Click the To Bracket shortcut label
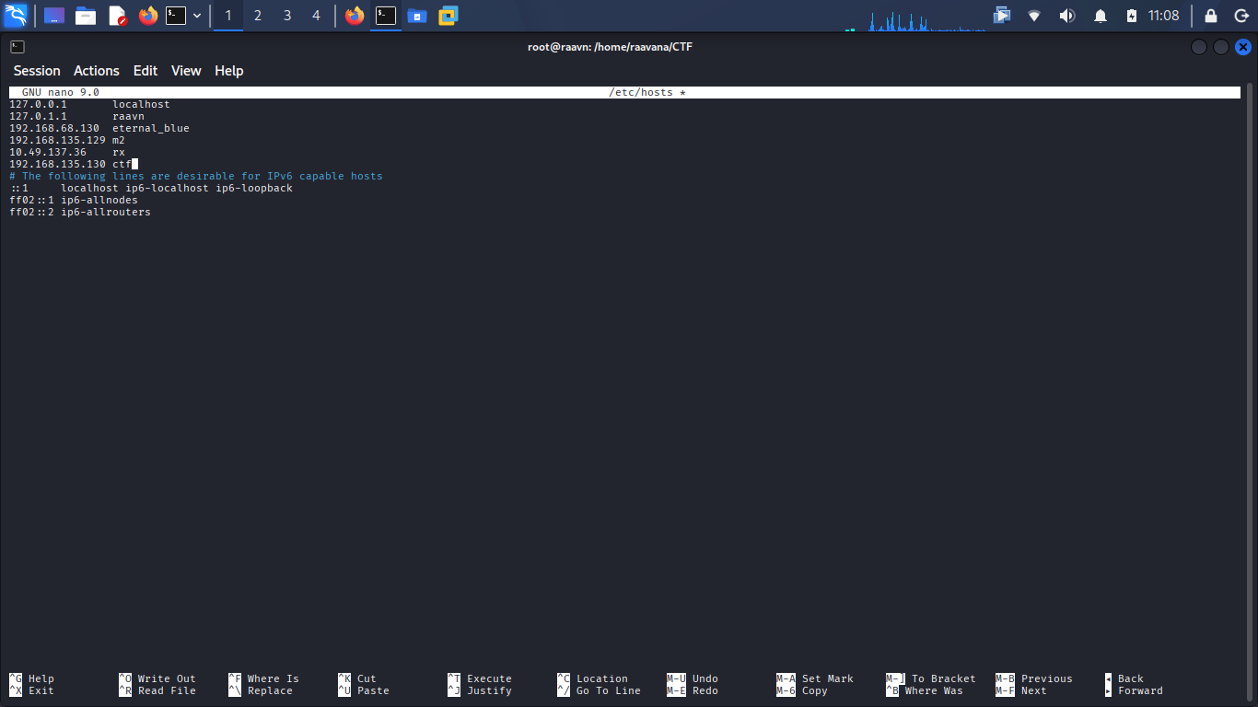1258x707 pixels. click(x=944, y=679)
